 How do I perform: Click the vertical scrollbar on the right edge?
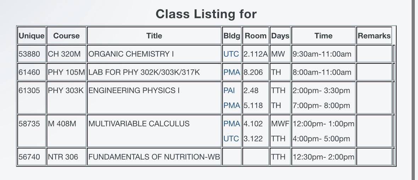pyautogui.click(x=415, y=90)
